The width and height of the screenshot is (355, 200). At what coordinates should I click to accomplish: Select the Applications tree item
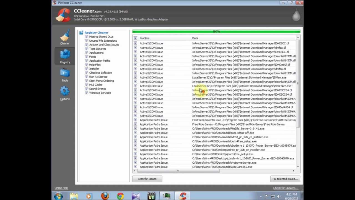coord(96,53)
